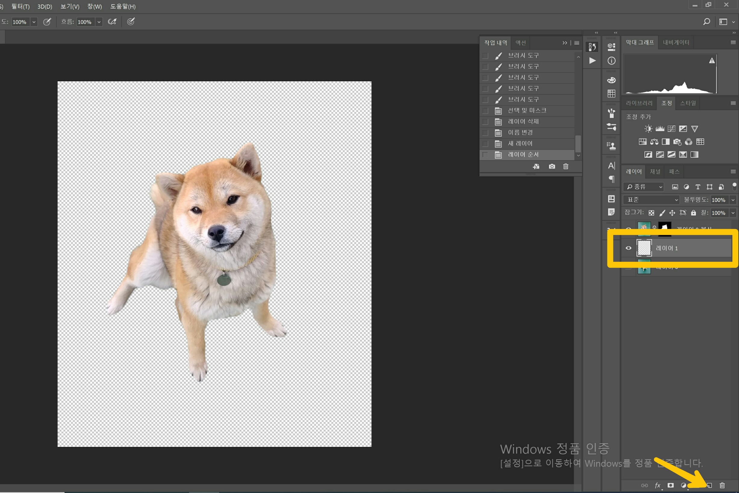This screenshot has height=493, width=739.
Task: Add layer mask at bottom of layers panel
Action: [x=670, y=485]
